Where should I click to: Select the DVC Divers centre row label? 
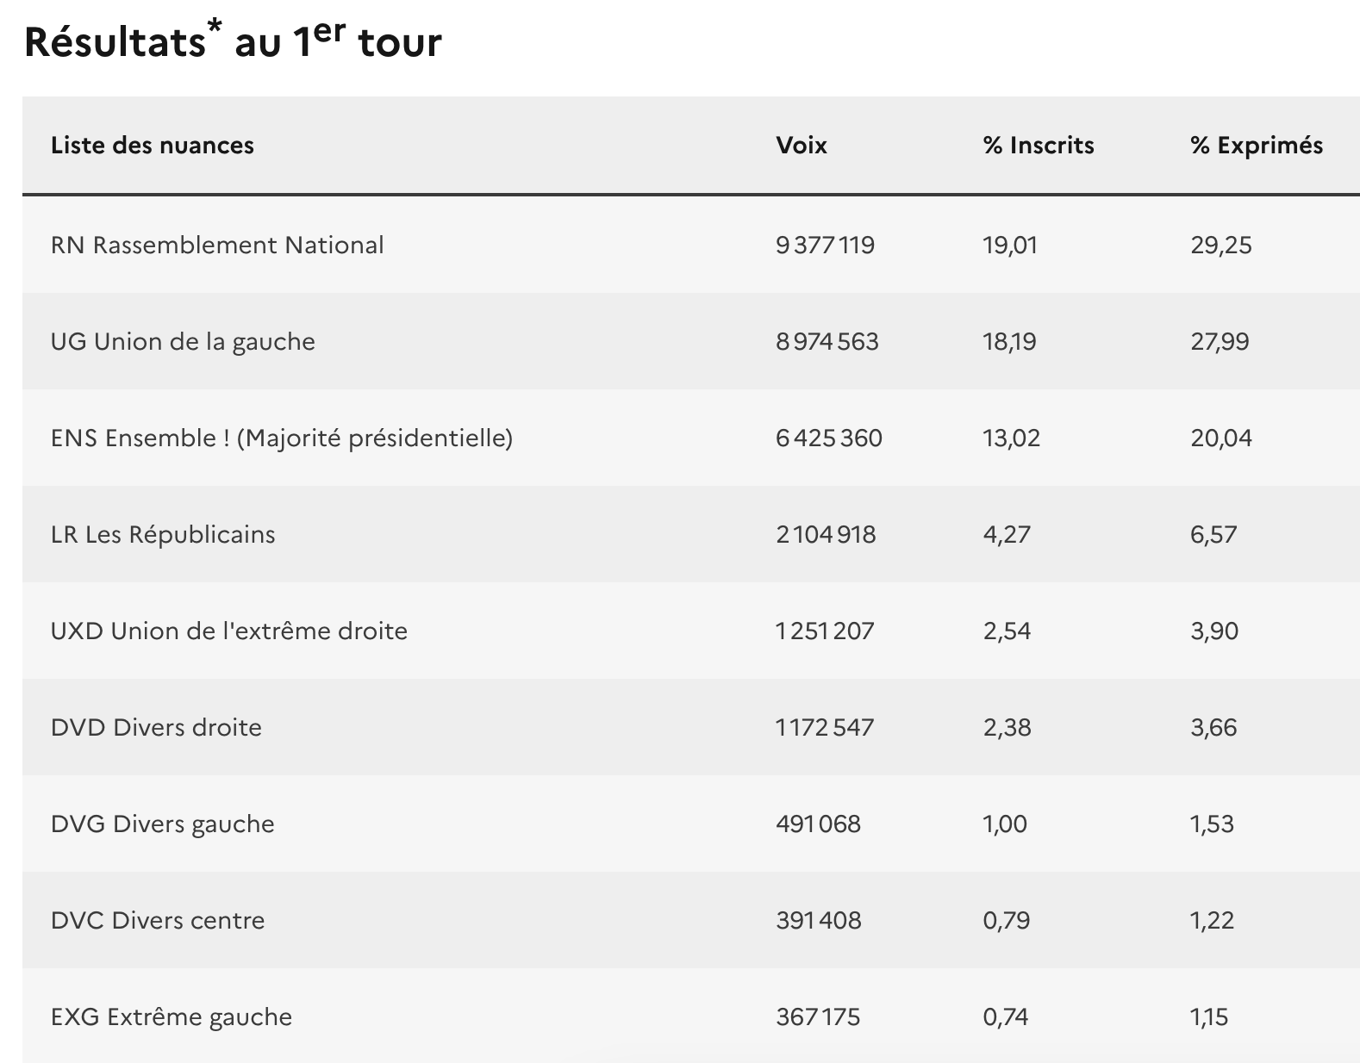(158, 920)
